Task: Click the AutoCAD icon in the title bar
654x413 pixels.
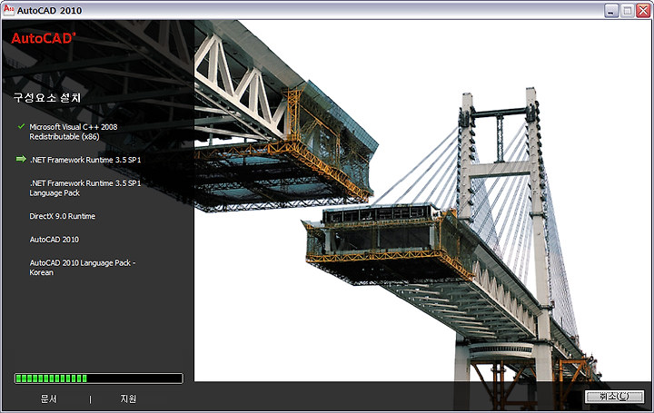Action: (8, 10)
